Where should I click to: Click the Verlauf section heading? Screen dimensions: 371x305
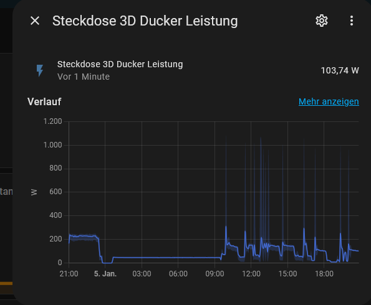click(x=44, y=102)
